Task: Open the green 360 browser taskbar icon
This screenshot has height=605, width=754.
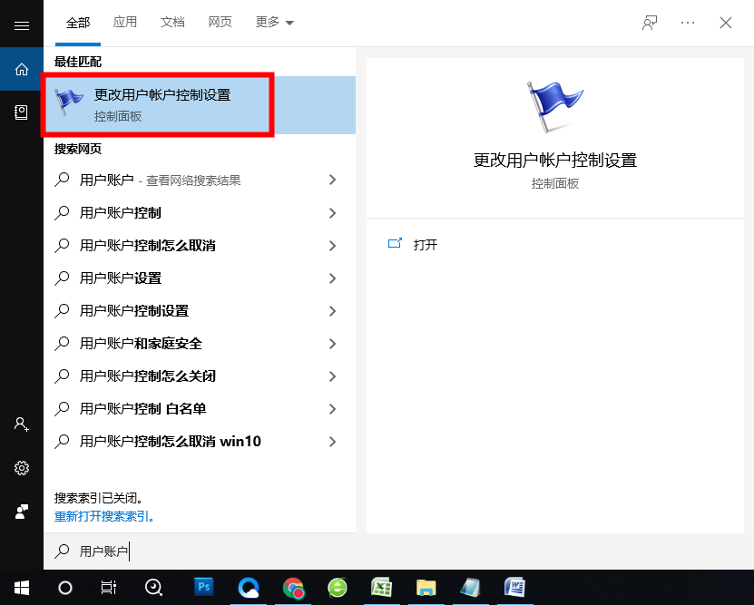Action: pyautogui.click(x=338, y=587)
